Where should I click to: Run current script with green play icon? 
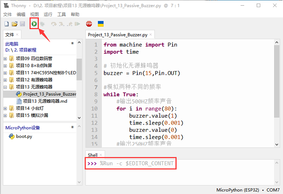tap(34, 24)
